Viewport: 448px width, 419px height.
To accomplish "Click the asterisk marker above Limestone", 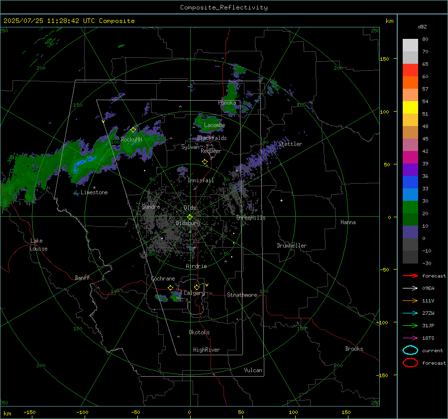I will 94,188.
